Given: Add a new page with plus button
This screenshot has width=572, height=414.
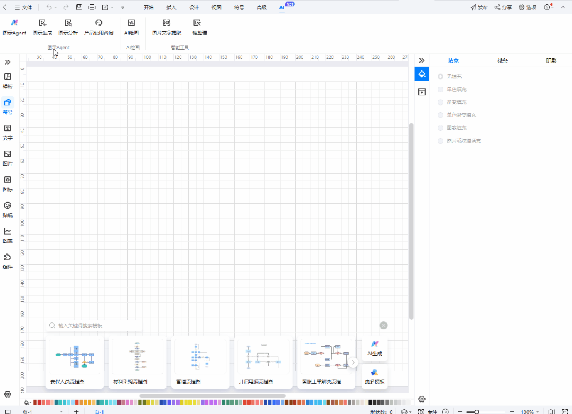Looking at the screenshot, I should click(76, 411).
